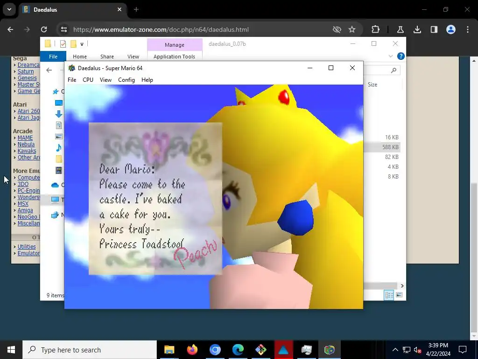
Task: Open a new Chrome tab
Action: (136, 9)
